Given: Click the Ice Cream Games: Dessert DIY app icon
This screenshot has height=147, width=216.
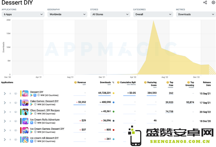Looking at the screenshot, I should 25,130.
